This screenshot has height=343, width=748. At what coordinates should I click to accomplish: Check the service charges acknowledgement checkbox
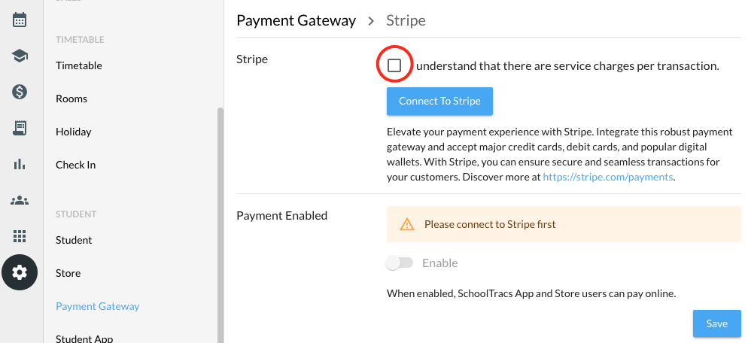tap(394, 65)
